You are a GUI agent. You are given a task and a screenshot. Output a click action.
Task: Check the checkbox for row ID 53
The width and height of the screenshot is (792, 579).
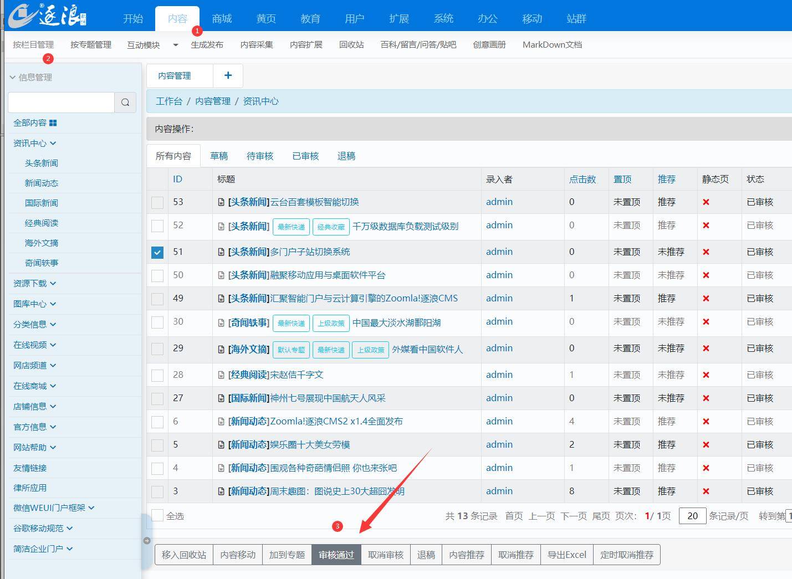157,203
